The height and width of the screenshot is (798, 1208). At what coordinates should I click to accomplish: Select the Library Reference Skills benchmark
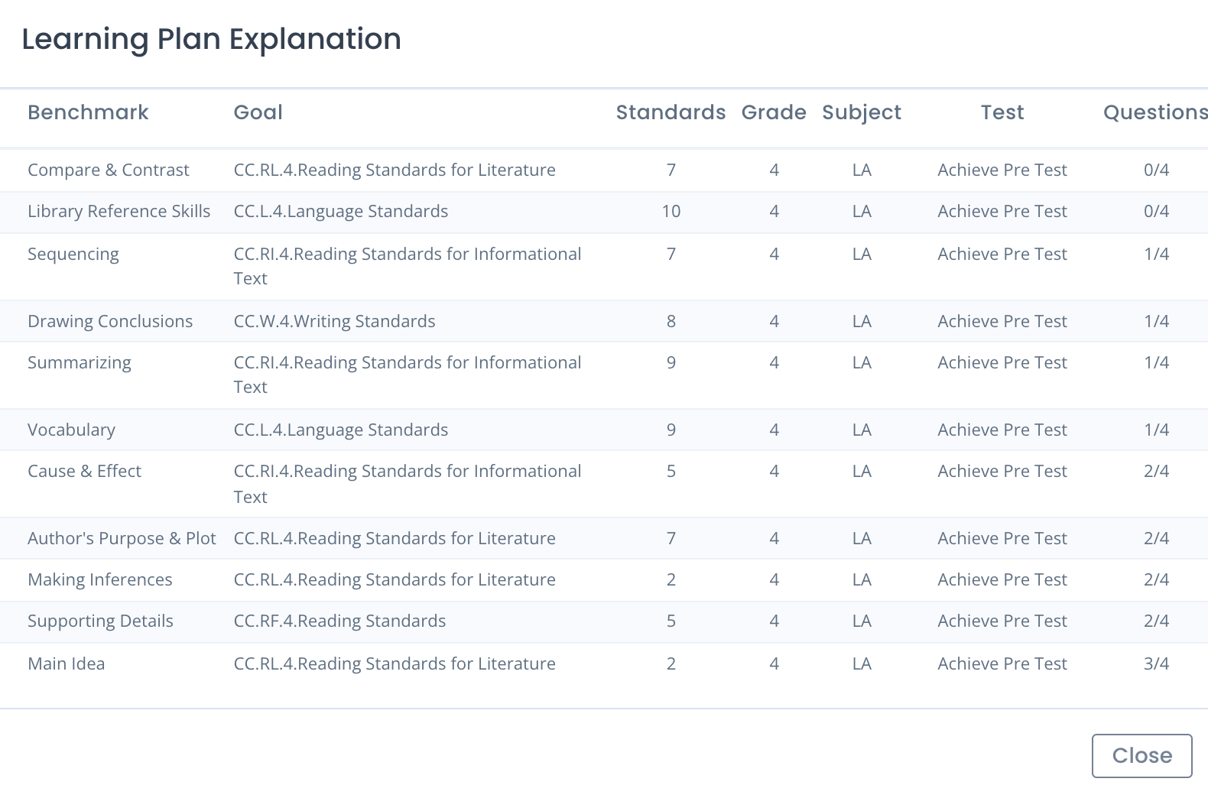pos(119,211)
